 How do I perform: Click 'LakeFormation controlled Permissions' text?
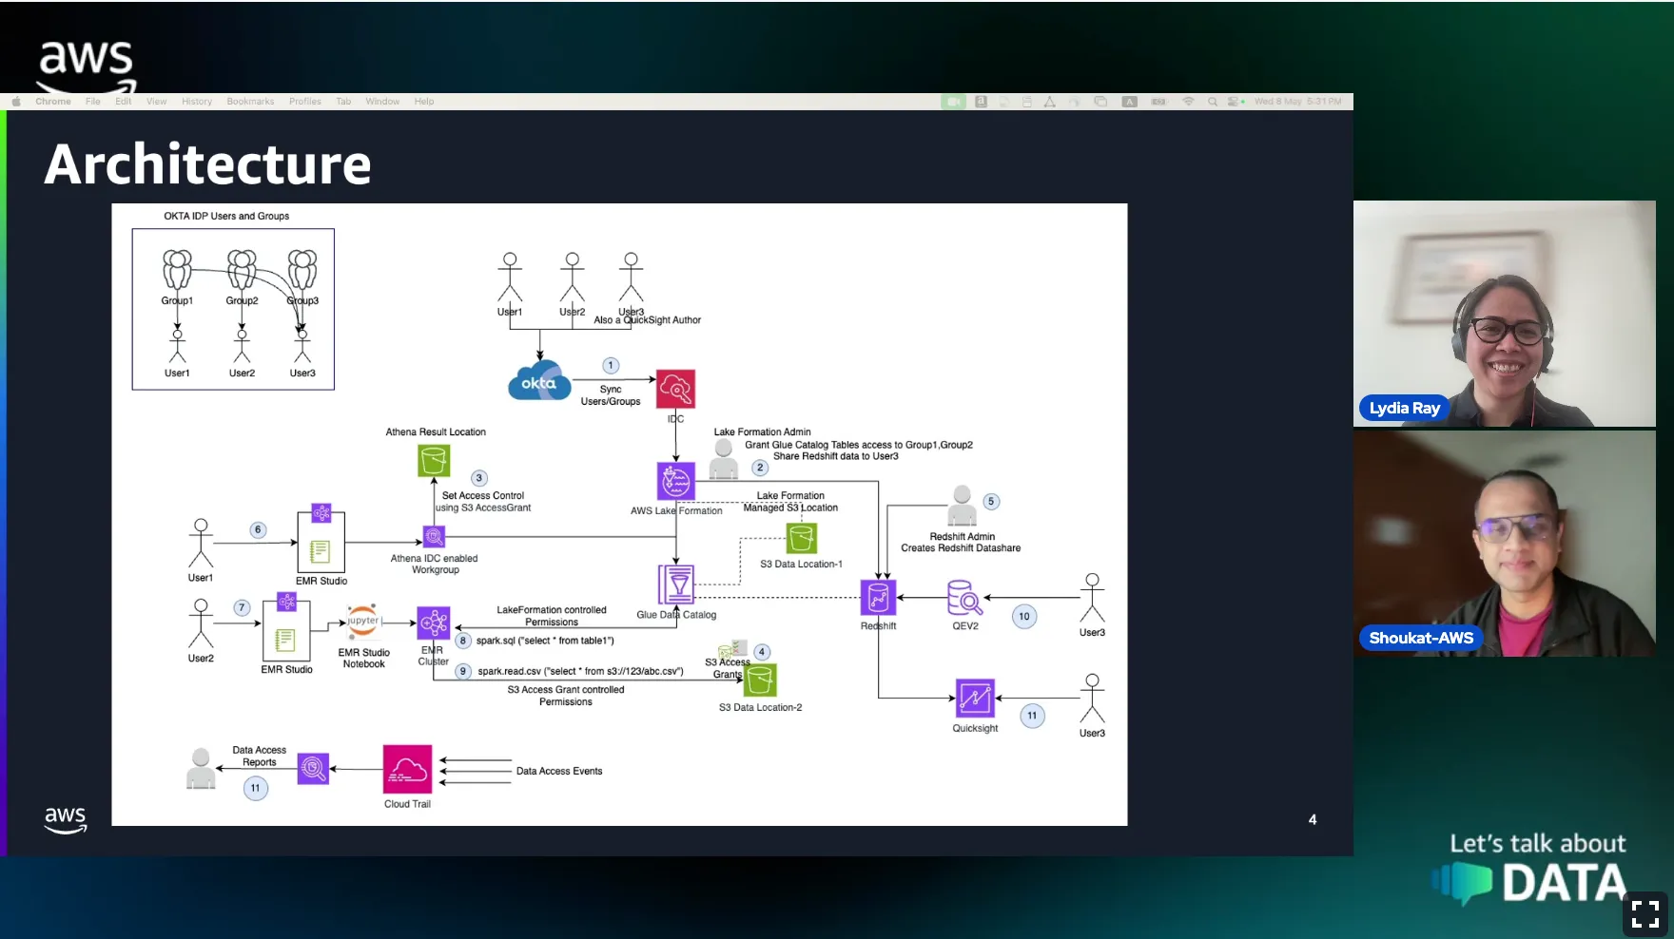552,616
